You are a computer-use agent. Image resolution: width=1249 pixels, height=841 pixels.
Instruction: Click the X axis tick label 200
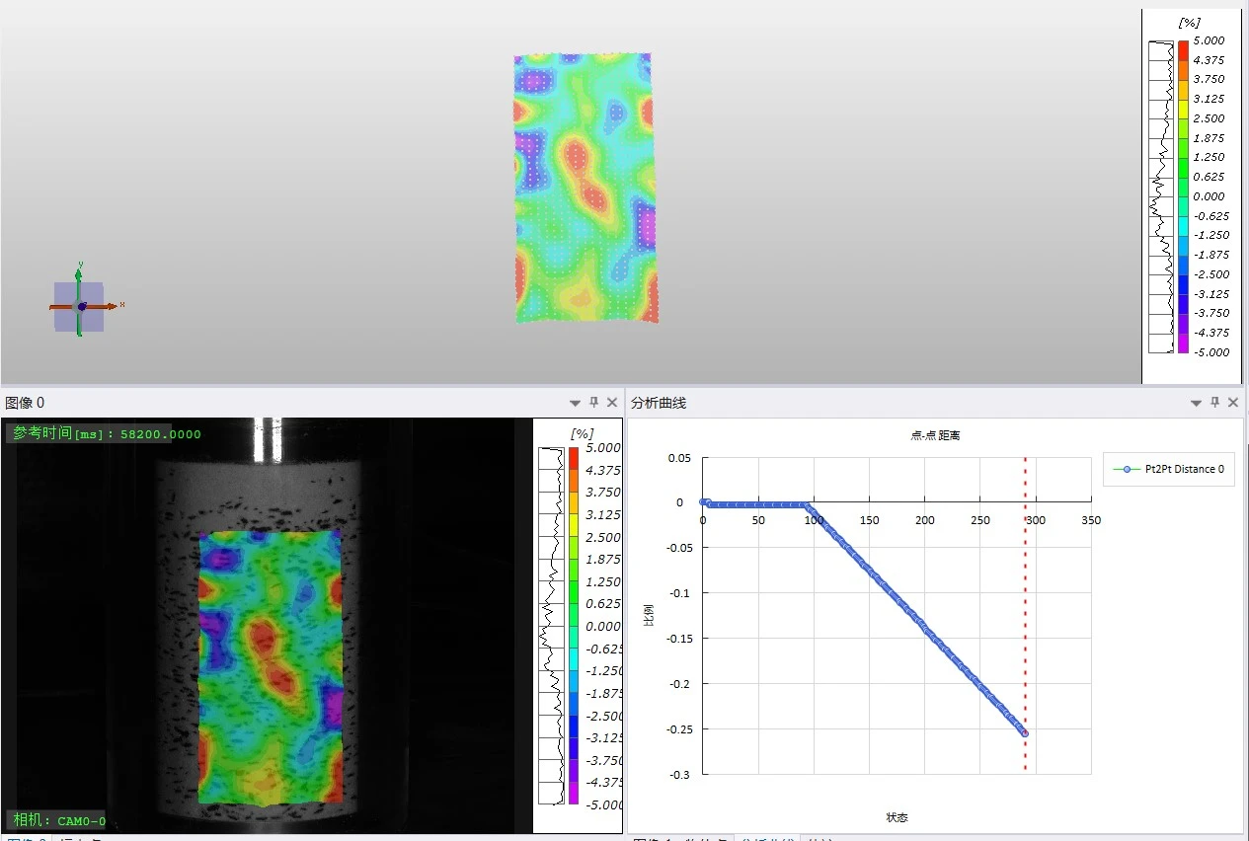coord(924,520)
